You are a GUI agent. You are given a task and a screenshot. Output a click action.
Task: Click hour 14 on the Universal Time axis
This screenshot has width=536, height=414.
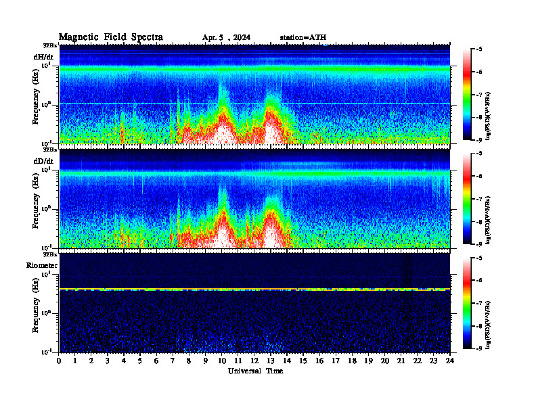pos(287,361)
